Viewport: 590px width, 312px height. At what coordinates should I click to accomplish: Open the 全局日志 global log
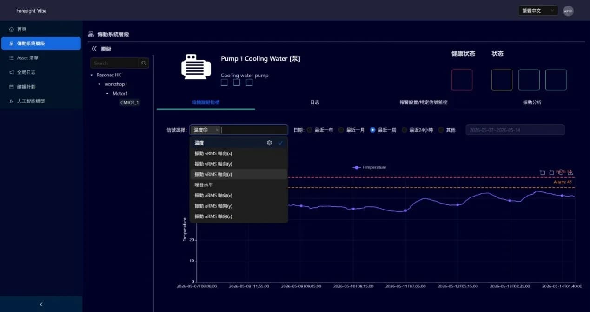pos(41,72)
